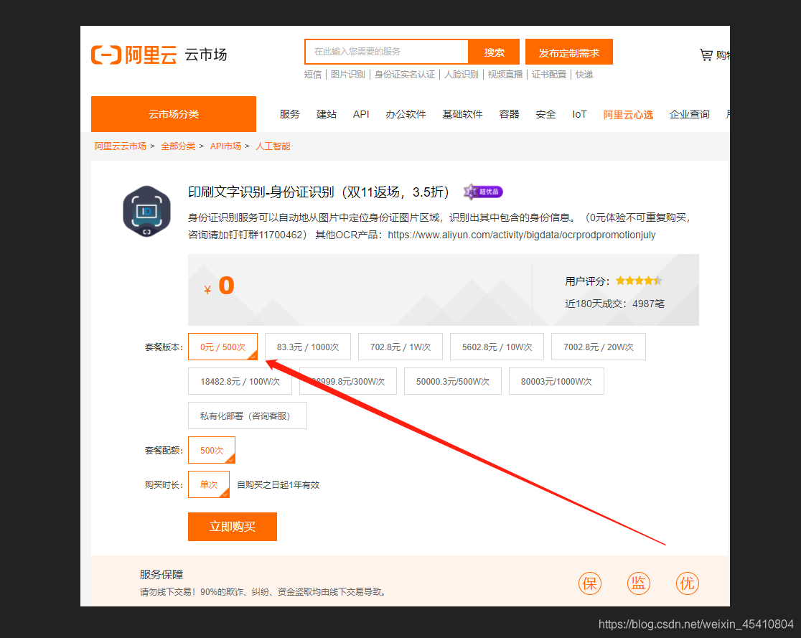The image size is (801, 638).
Task: Click the 发布定制需求 button
Action: click(x=569, y=52)
